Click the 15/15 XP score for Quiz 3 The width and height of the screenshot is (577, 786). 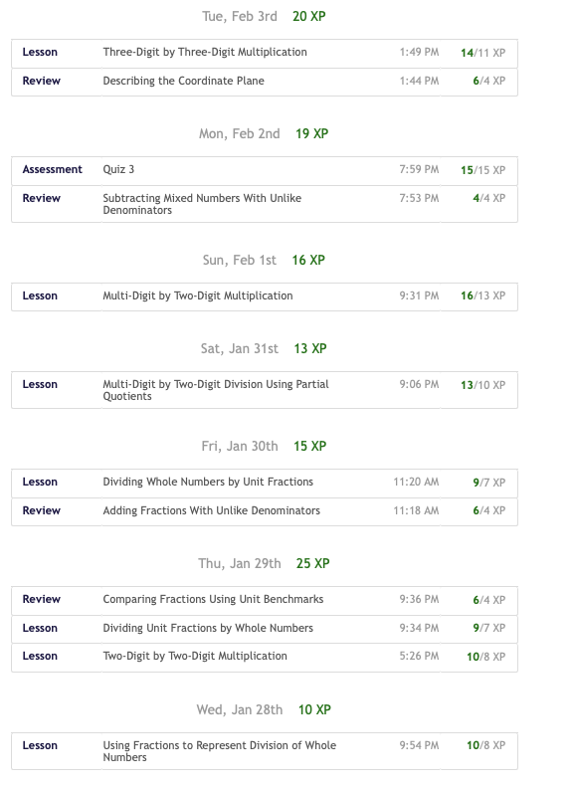pos(482,170)
